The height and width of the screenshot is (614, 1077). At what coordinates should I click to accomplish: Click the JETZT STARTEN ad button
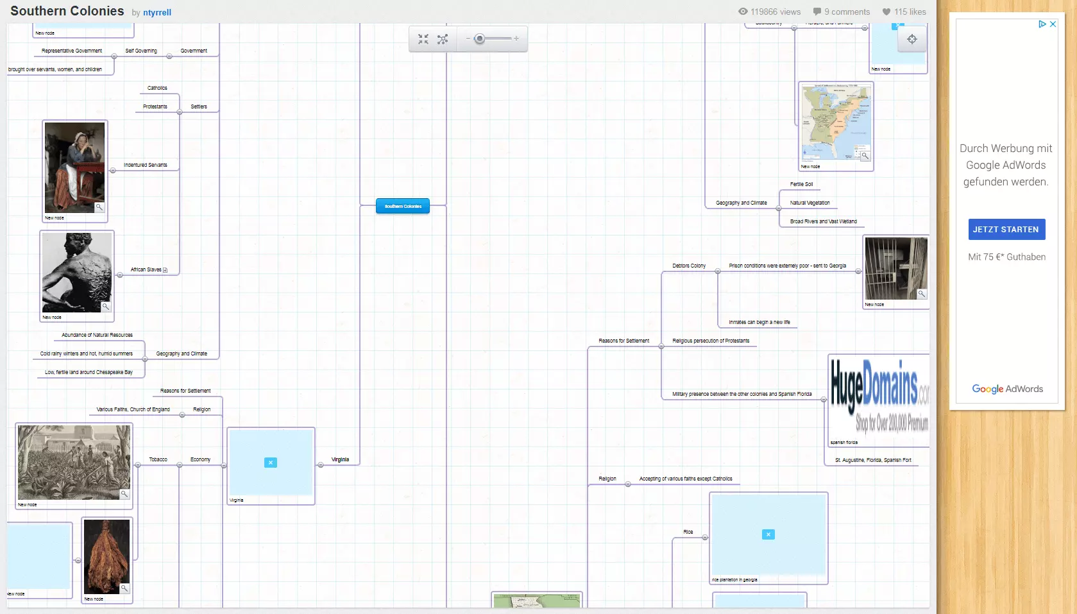coord(1006,229)
